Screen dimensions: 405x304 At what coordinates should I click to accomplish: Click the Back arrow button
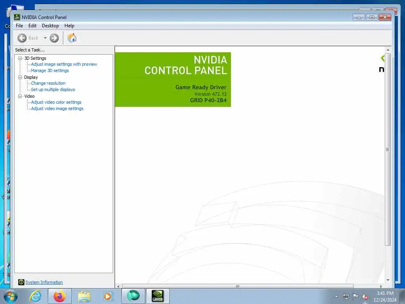22,38
